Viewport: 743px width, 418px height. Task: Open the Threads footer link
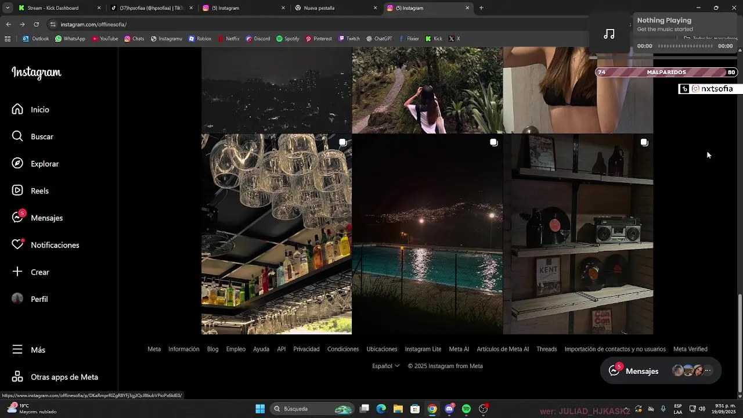[x=547, y=349]
